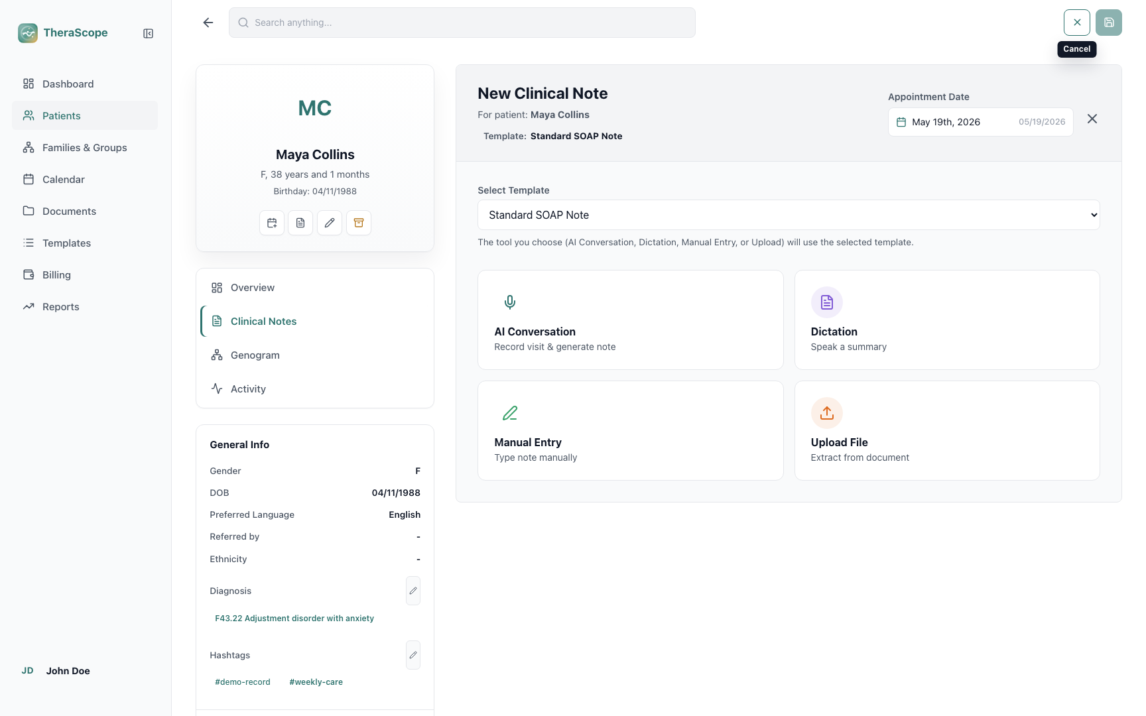
Task: Go back using the arrow icon
Action: (x=208, y=23)
